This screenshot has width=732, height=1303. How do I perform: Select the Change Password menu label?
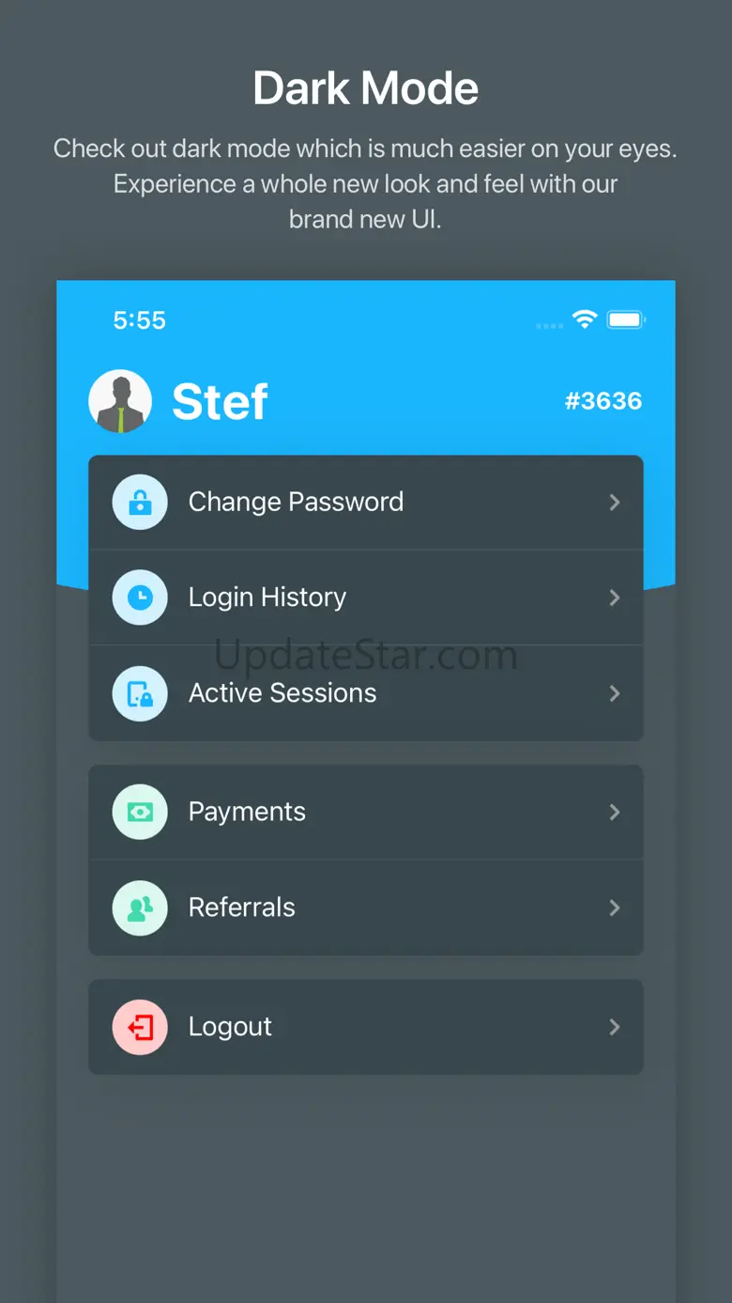coord(296,503)
